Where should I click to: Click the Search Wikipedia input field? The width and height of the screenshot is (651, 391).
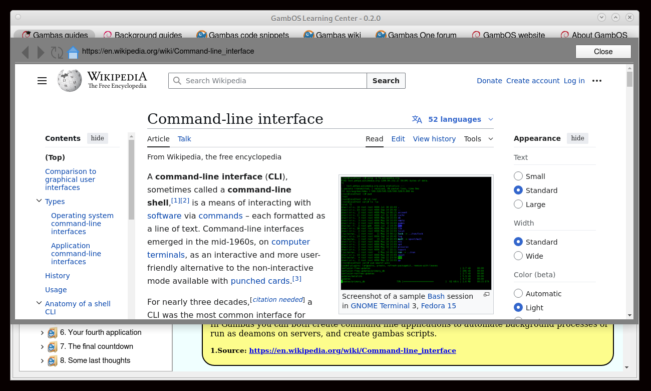(x=273, y=81)
